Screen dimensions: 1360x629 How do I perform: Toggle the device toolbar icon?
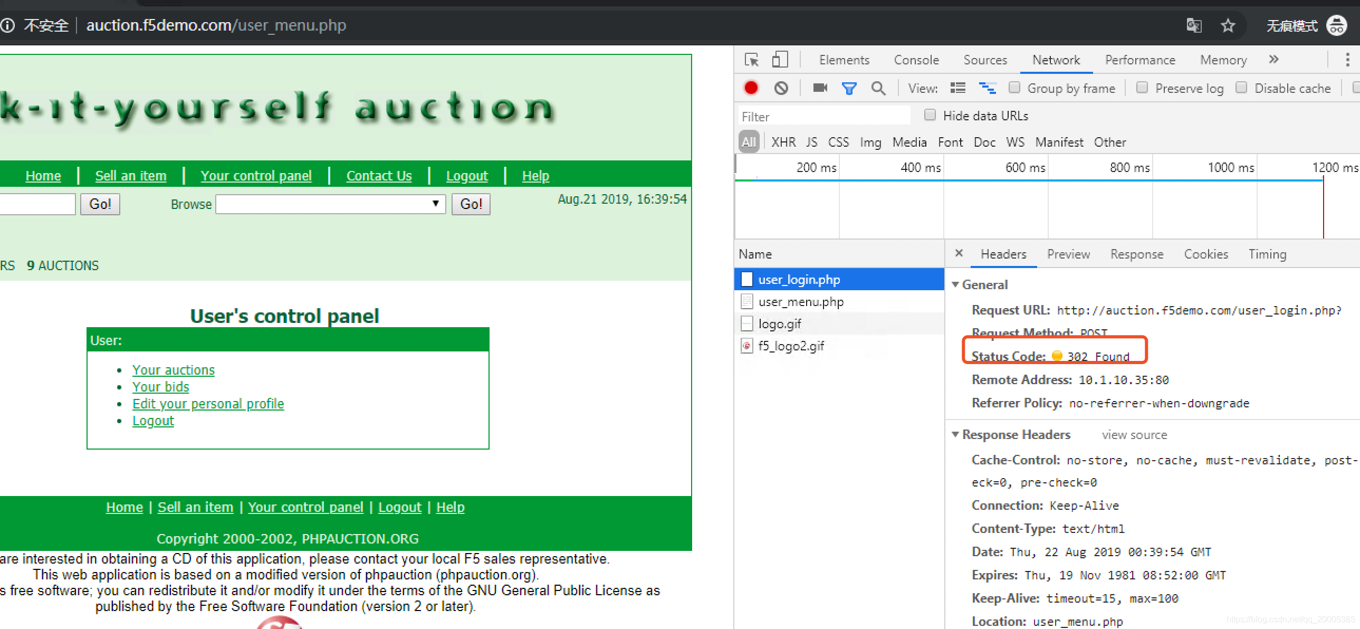click(x=779, y=60)
